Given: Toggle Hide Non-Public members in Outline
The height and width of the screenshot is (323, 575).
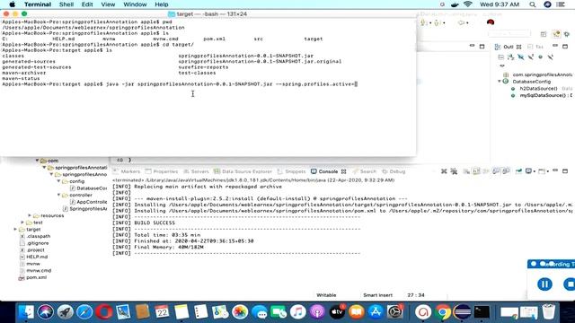Looking at the screenshot, I should click(540, 57).
